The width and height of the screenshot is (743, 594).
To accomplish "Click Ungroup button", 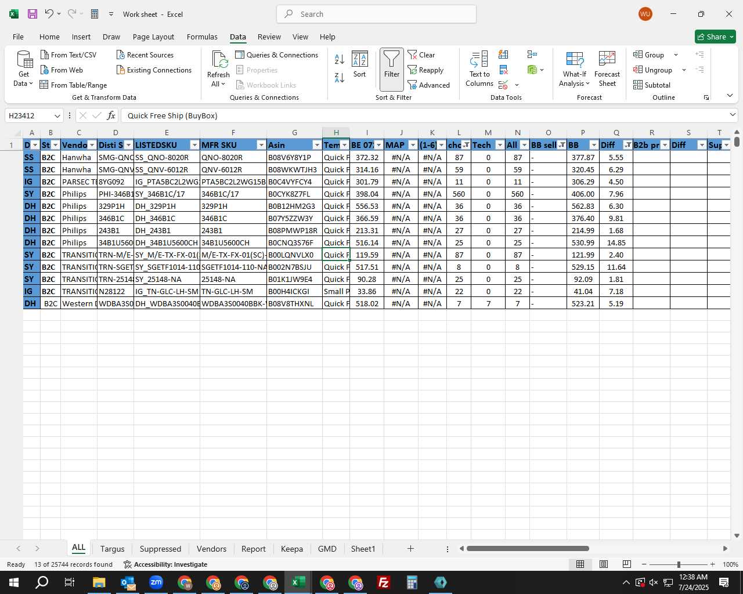I will point(653,70).
